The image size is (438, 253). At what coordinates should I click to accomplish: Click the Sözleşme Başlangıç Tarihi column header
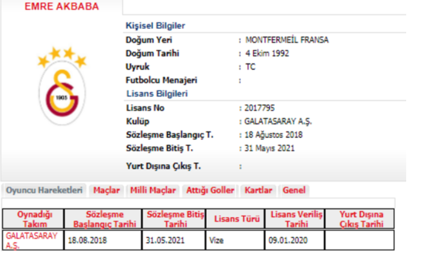103,219
